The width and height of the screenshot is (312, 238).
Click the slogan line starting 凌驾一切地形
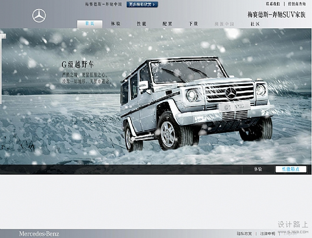[86, 81]
